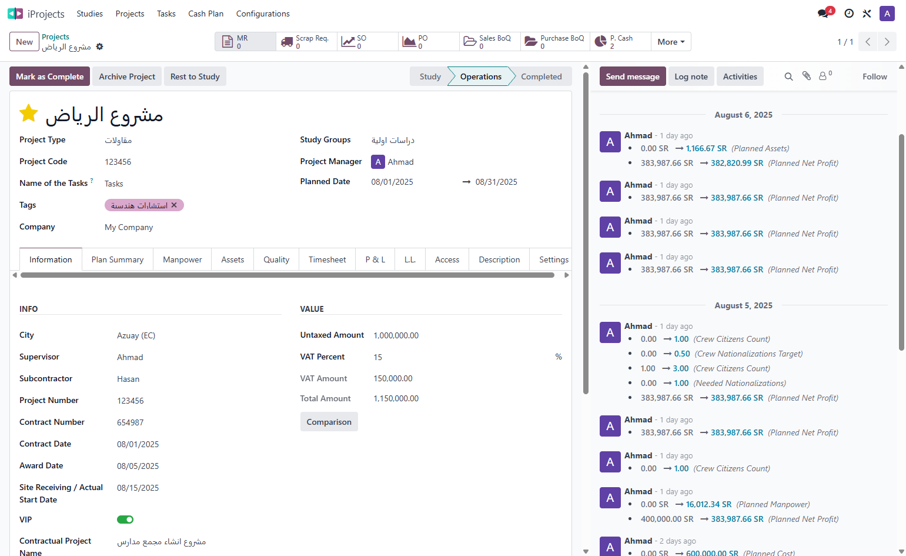Image resolution: width=906 pixels, height=556 pixels.
Task: Open Sales BoQ folder button
Action: (x=490, y=41)
